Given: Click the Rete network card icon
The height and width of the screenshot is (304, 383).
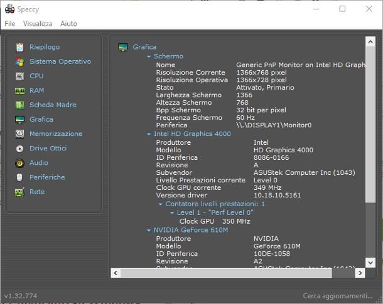Looking at the screenshot, I should (x=19, y=192).
